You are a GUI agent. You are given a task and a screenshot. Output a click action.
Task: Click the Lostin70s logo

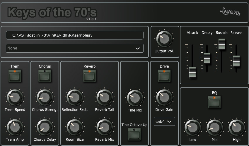[230, 12]
